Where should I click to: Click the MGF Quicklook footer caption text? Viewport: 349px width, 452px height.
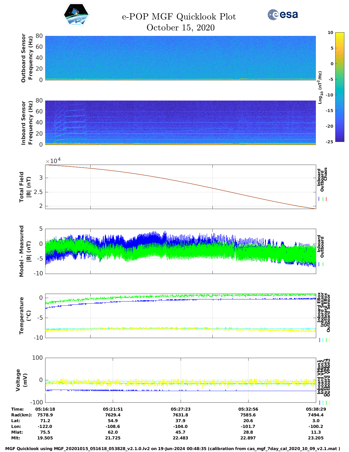coord(172,449)
